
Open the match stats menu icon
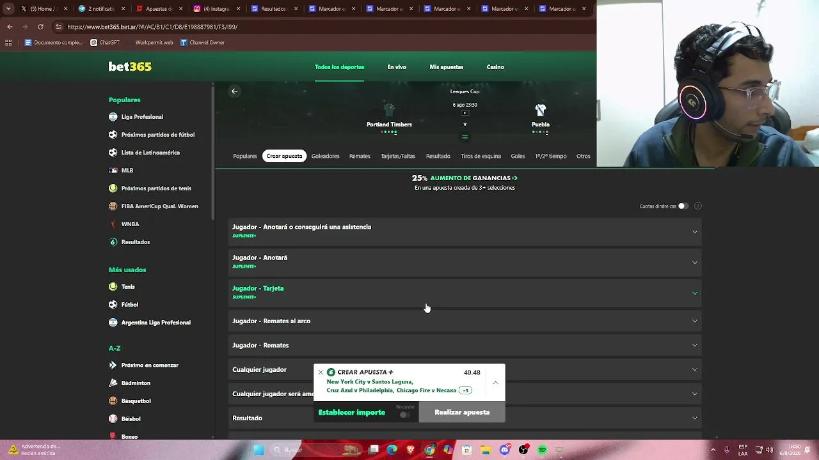click(x=465, y=137)
